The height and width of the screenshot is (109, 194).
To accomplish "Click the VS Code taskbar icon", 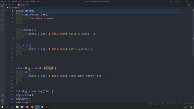I will pos(37,107).
